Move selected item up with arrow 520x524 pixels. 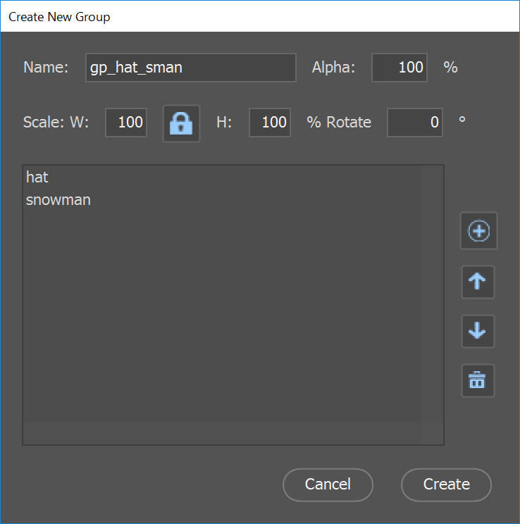click(478, 282)
